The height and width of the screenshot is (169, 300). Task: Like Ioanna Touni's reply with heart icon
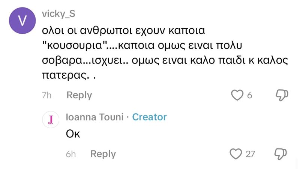[235, 154]
